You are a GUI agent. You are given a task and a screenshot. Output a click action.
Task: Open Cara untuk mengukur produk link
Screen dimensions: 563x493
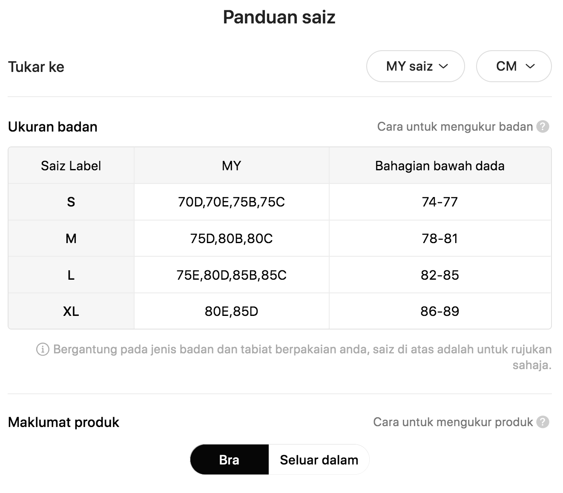point(453,422)
